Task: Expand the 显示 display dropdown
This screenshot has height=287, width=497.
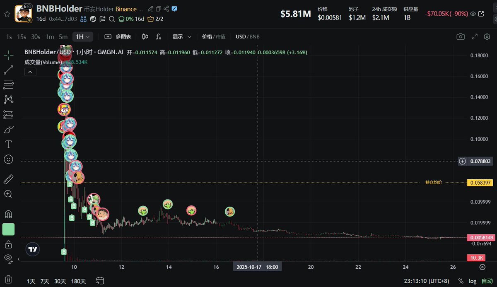Action: coord(182,37)
